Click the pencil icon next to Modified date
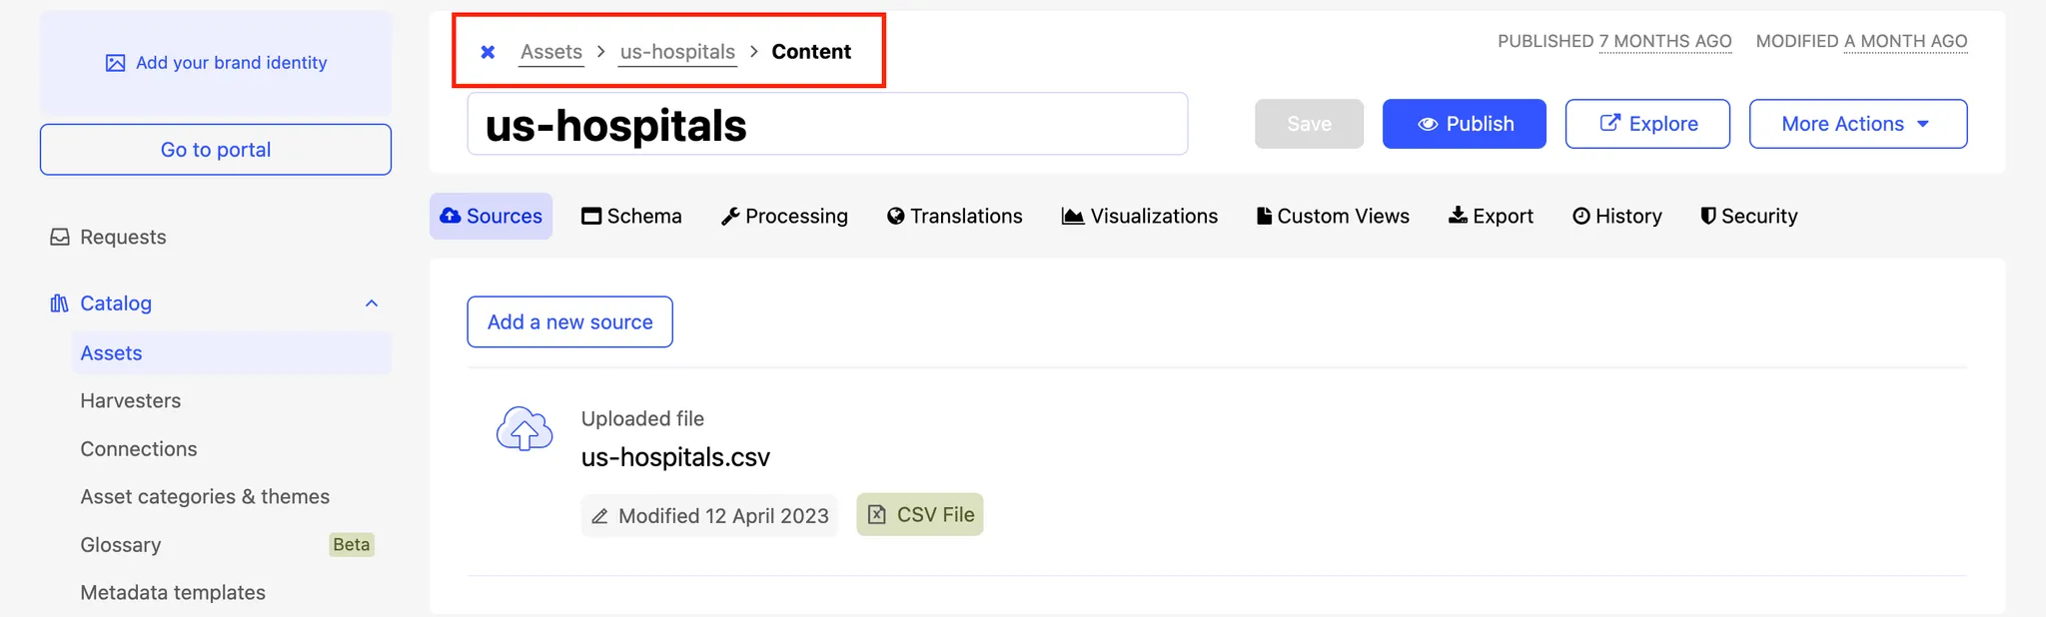Screen dimensions: 2046x617 599,516
